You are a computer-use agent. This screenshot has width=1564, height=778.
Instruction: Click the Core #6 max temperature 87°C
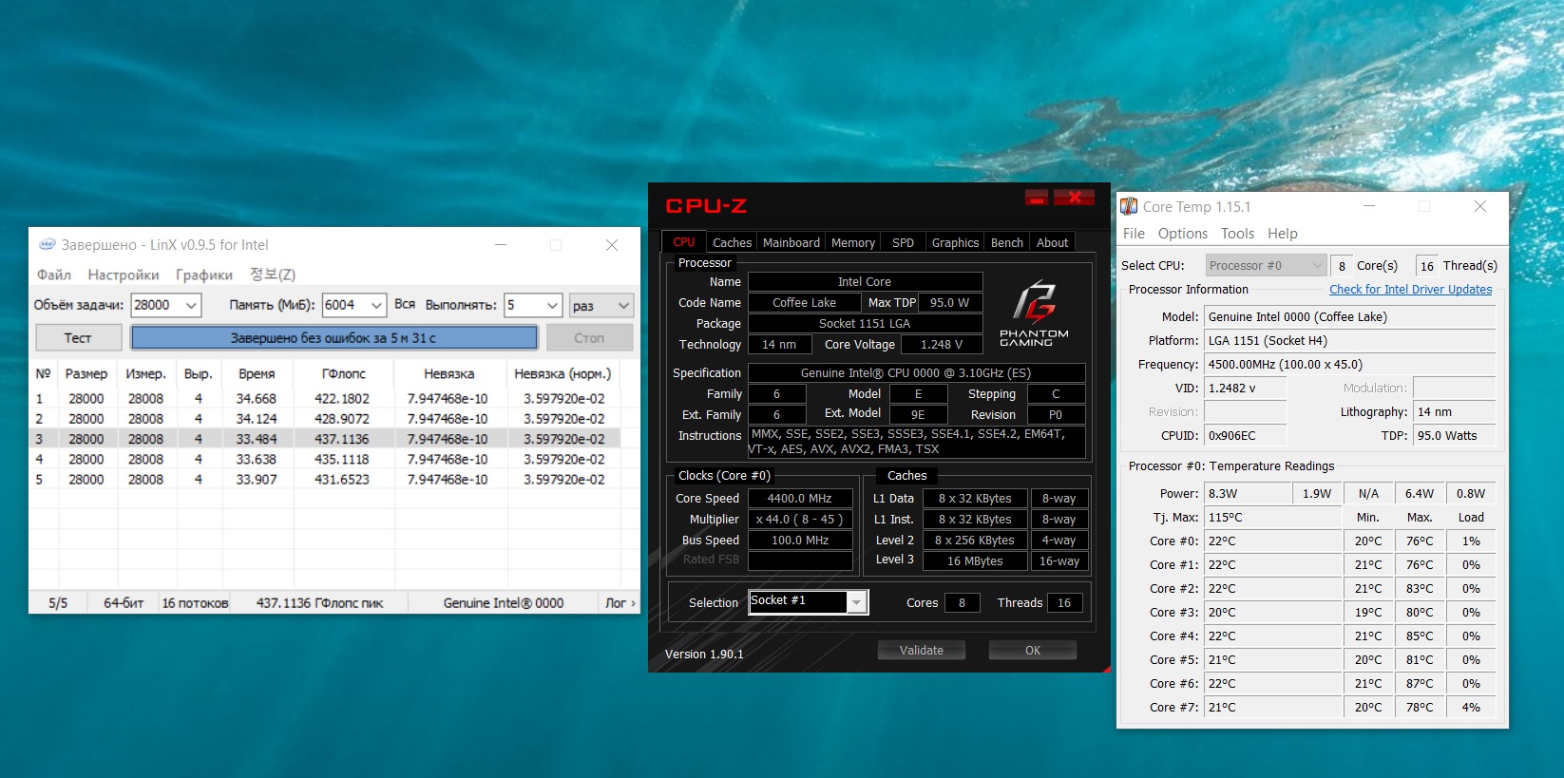pos(1420,684)
